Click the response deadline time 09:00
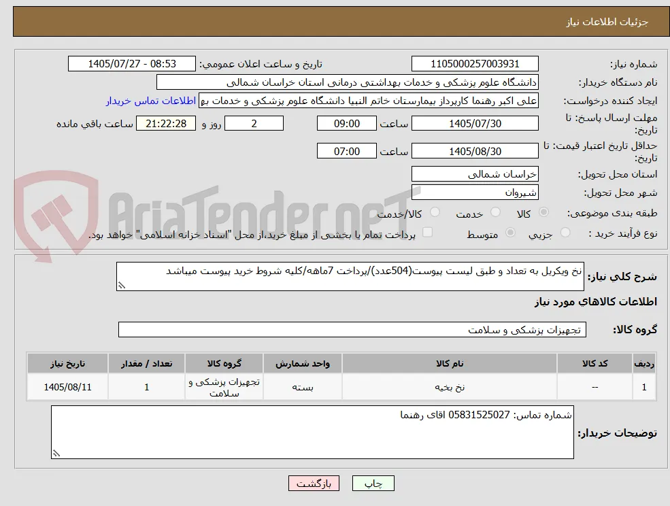The height and width of the screenshot is (506, 670). coord(346,124)
